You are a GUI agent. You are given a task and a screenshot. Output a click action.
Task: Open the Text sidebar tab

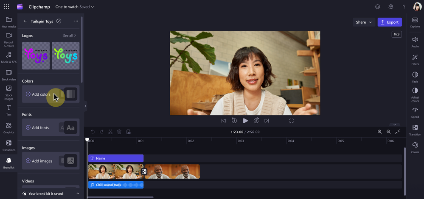coord(8,111)
